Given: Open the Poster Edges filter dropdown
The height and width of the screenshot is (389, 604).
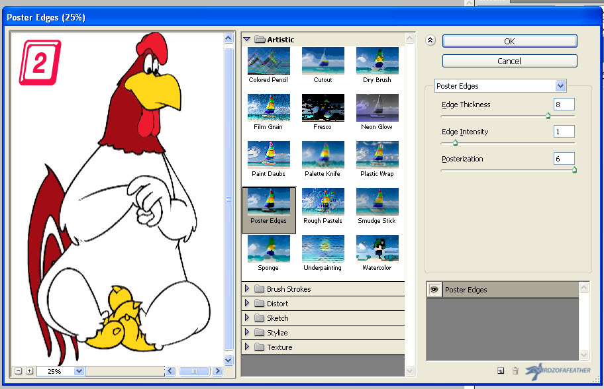Looking at the screenshot, I should tap(560, 86).
